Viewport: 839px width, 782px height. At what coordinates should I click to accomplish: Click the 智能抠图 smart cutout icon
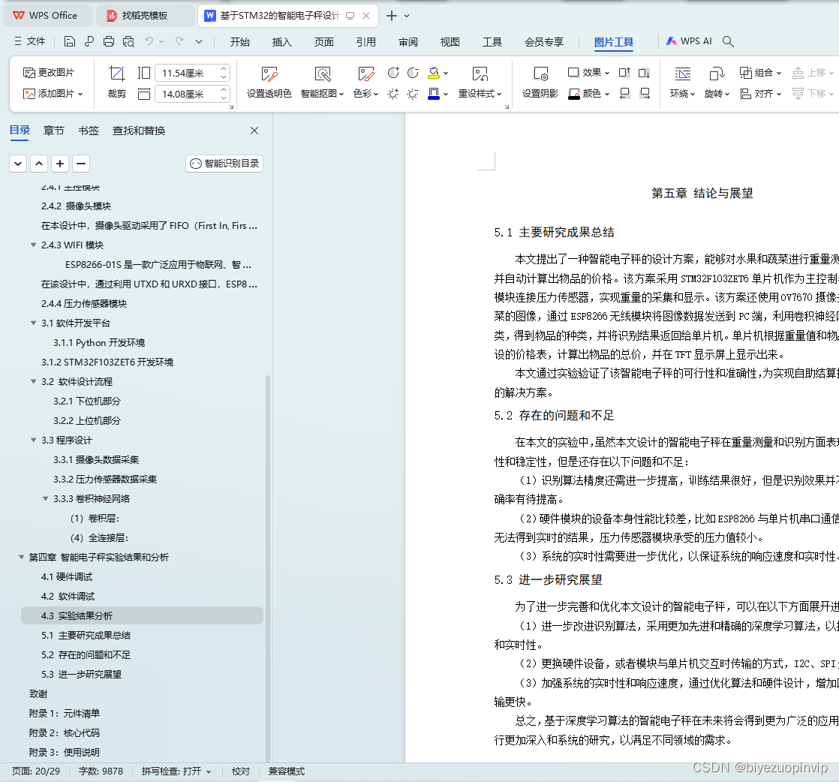pos(323,74)
